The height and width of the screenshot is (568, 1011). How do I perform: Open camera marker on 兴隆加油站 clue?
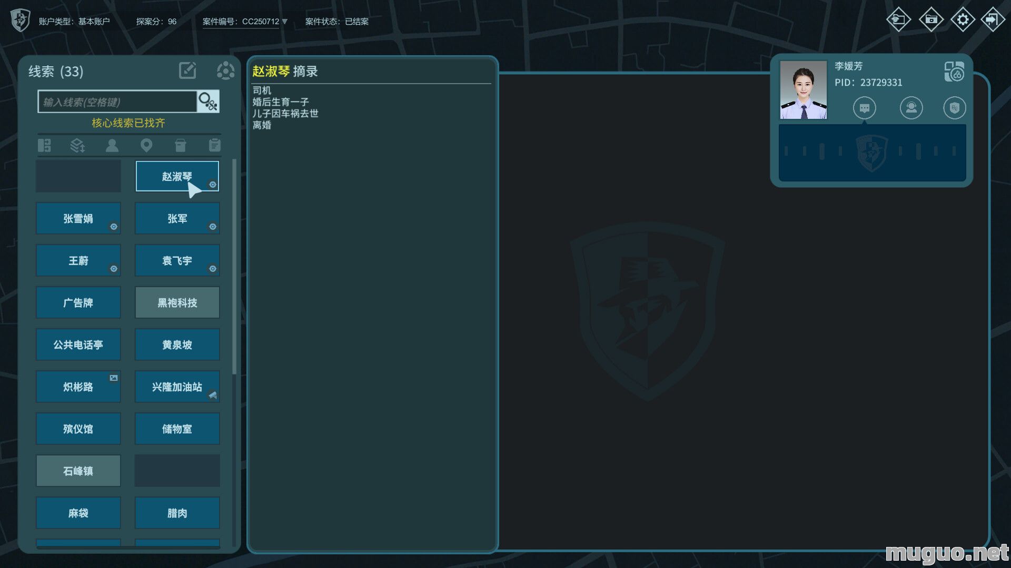[x=213, y=395]
